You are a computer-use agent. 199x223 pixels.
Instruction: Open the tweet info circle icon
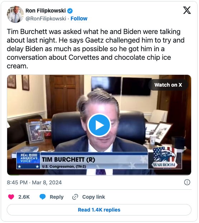(187, 182)
